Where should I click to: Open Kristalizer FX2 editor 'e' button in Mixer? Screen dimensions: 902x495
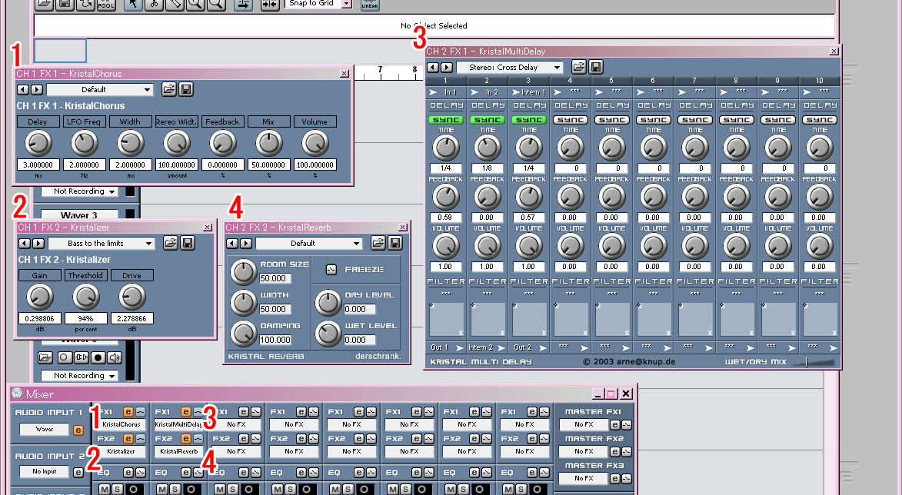click(x=128, y=439)
